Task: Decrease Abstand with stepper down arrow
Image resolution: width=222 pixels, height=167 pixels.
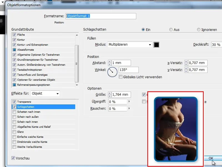Action: pos(109,64)
